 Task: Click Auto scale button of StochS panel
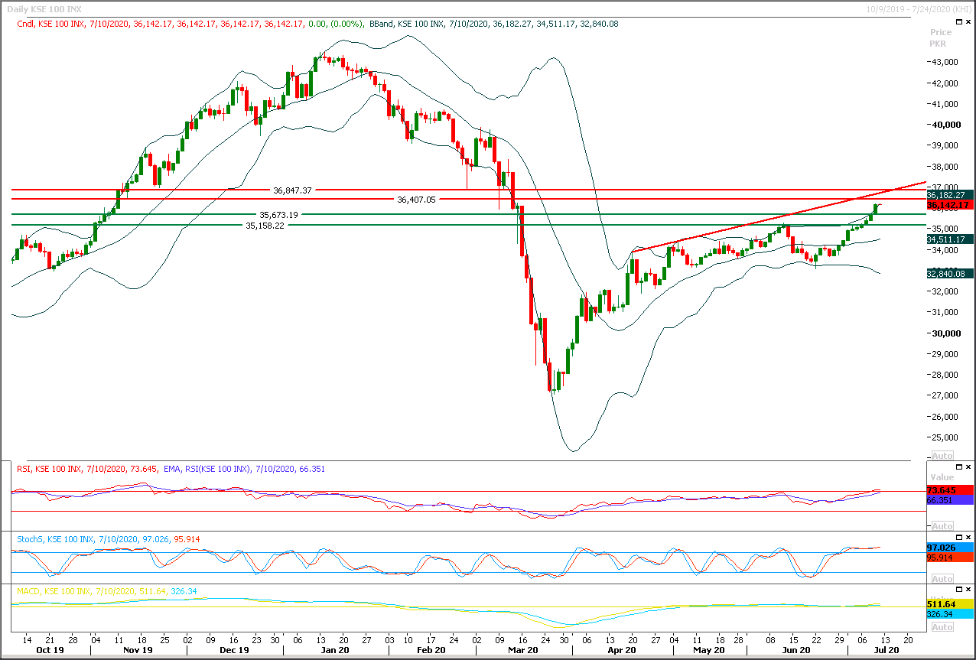point(942,578)
